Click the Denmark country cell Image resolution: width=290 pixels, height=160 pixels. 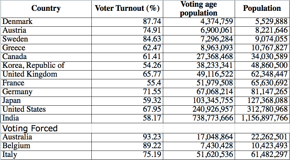point(18,22)
